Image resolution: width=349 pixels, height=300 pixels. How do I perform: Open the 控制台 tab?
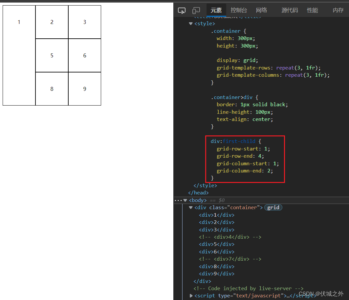tap(239, 10)
